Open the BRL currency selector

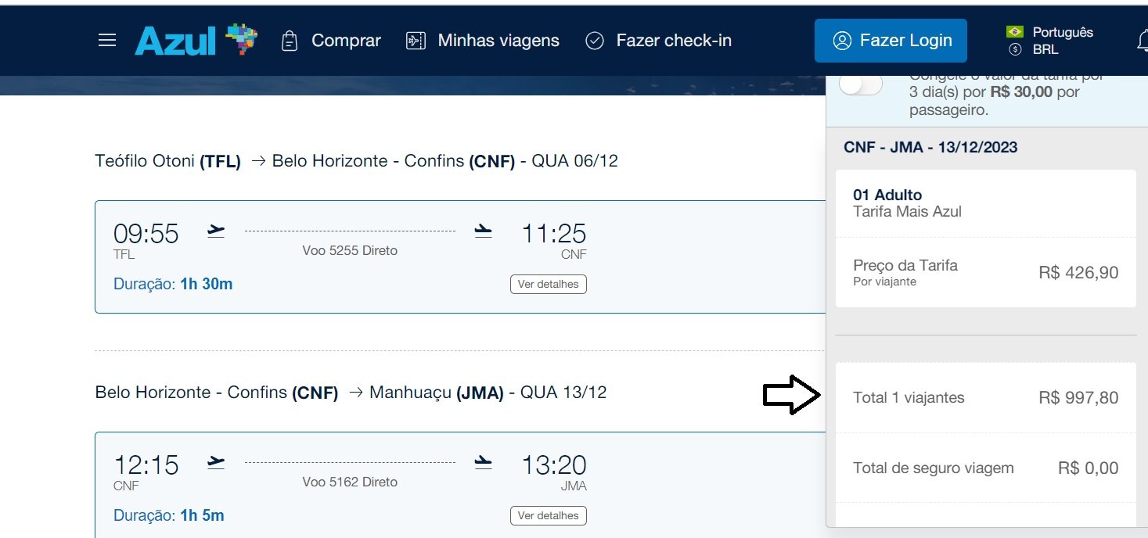pyautogui.click(x=1045, y=49)
